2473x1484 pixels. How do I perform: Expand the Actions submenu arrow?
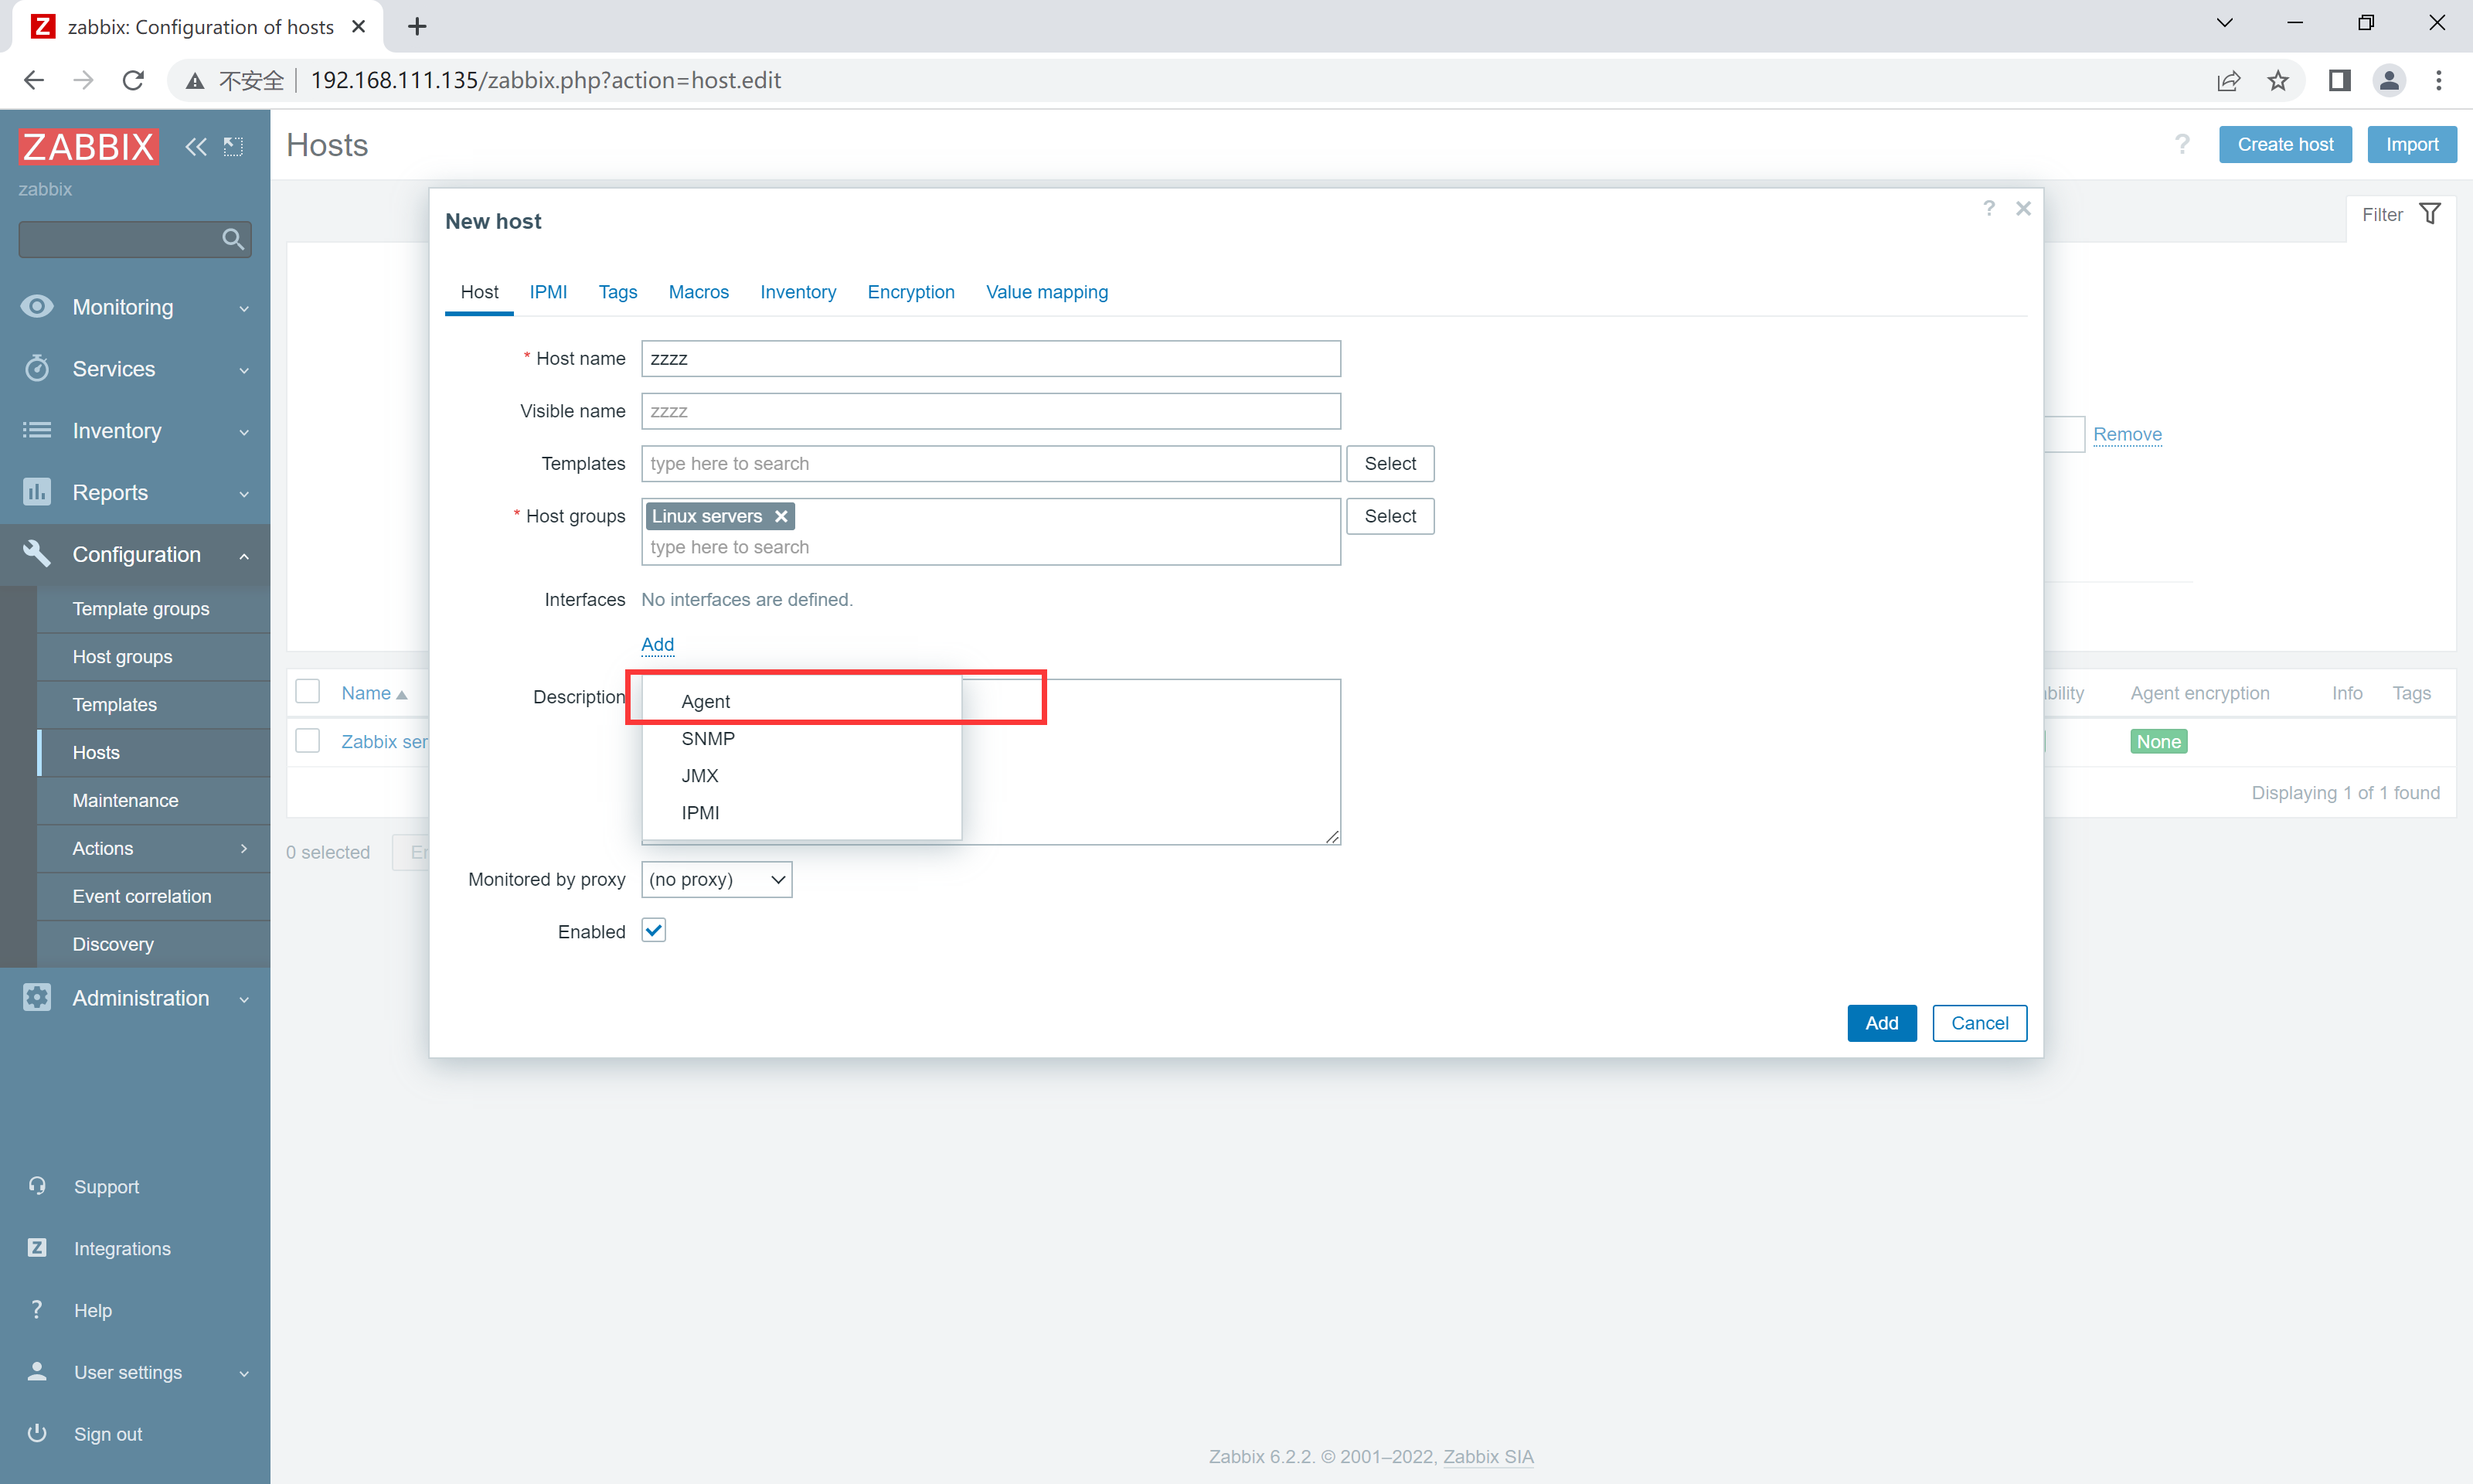tap(244, 849)
